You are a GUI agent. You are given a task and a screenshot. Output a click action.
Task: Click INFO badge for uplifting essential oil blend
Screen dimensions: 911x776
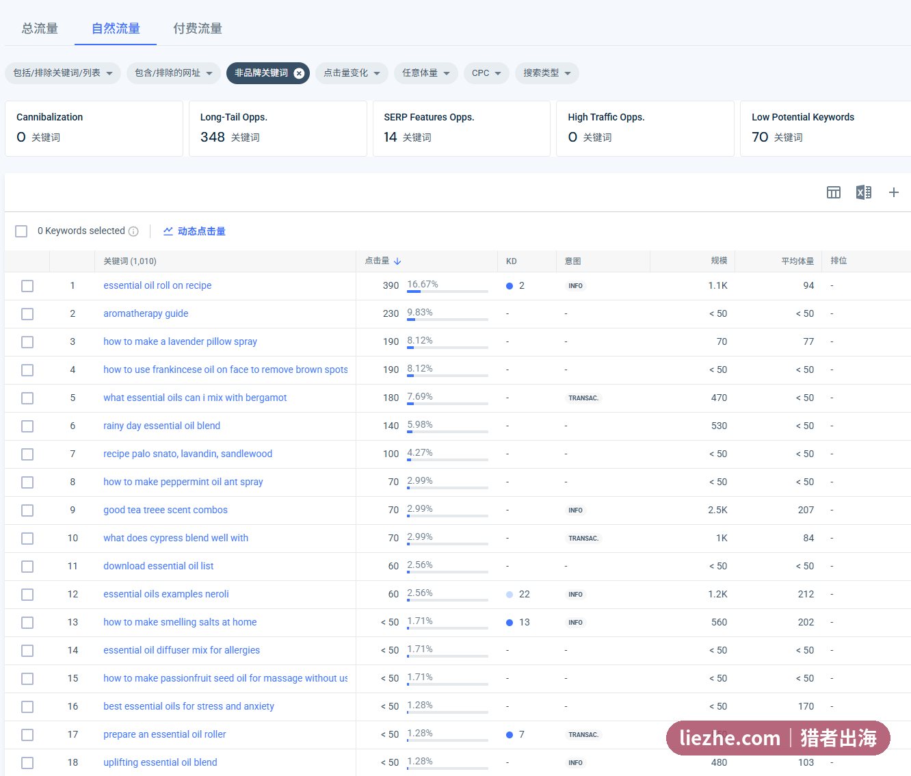pyautogui.click(x=576, y=763)
